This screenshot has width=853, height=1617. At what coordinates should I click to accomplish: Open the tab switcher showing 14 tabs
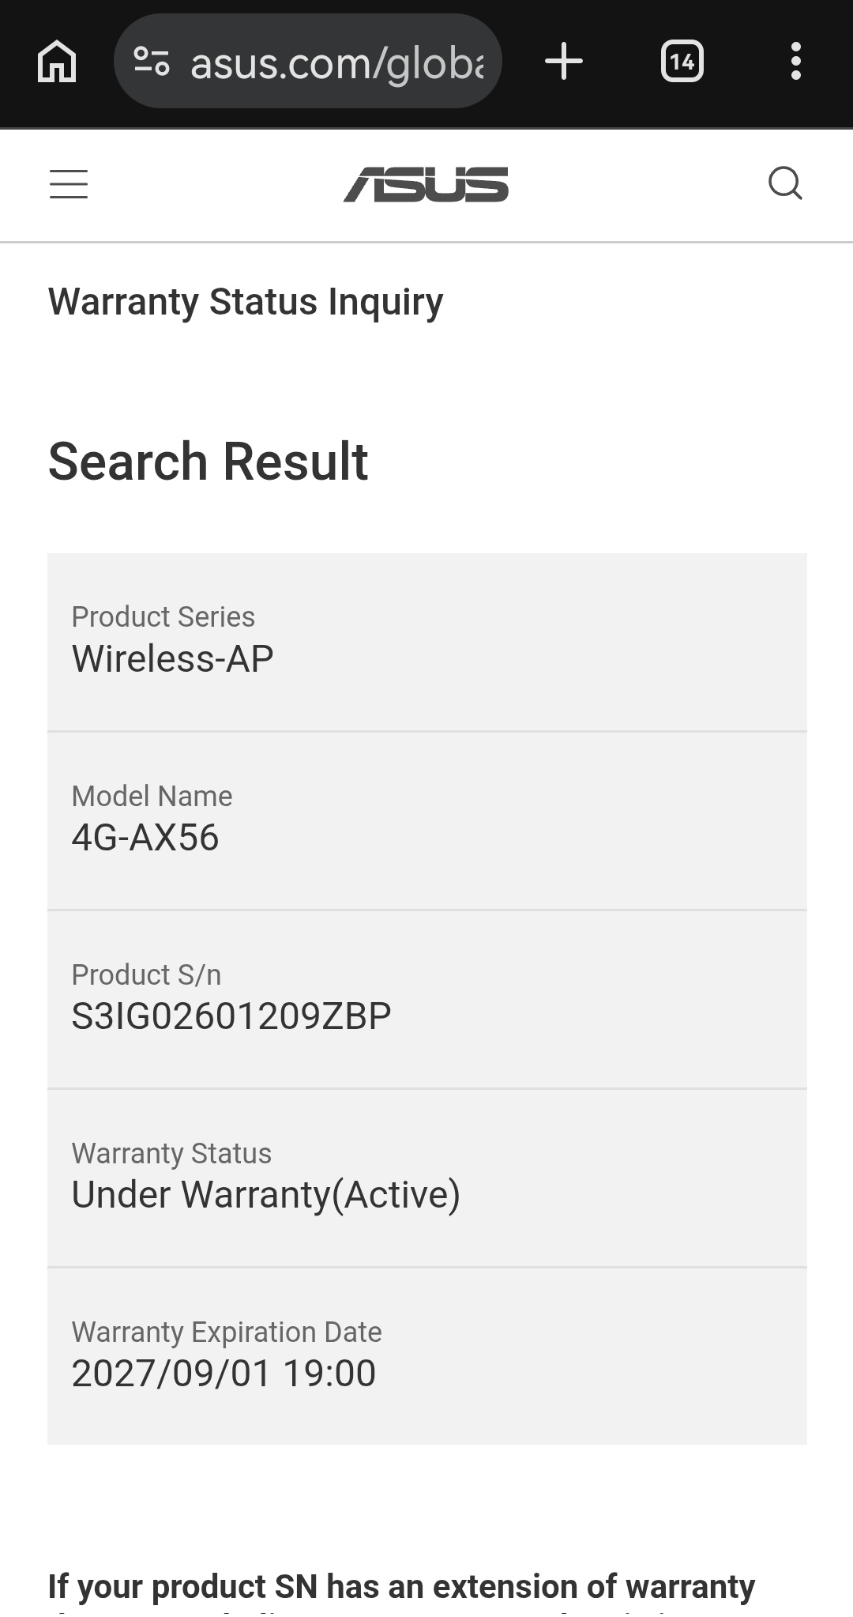(x=682, y=62)
